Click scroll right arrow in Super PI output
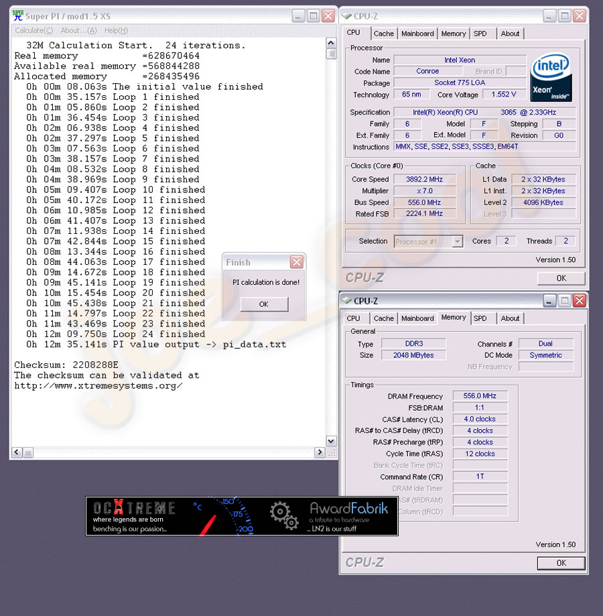The image size is (603, 616). click(320, 452)
